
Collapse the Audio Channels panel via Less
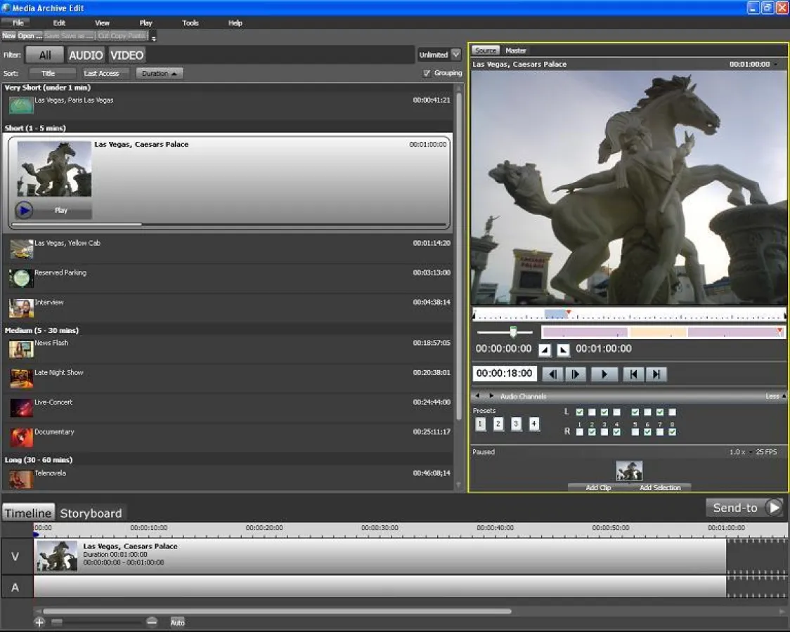pos(771,396)
